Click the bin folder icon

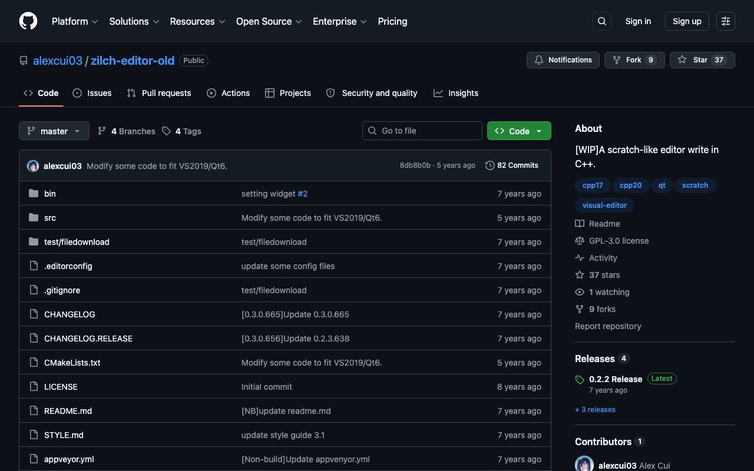tap(34, 194)
